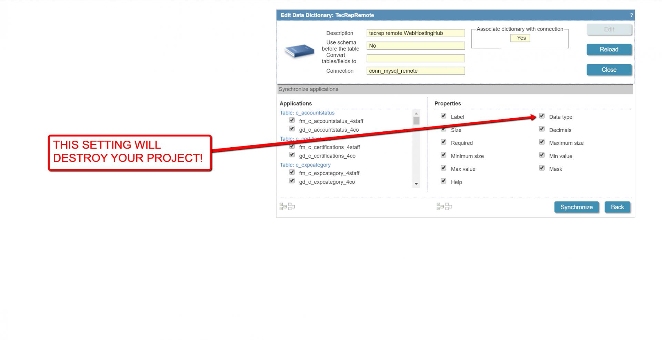Click the Synchronize button

click(576, 207)
